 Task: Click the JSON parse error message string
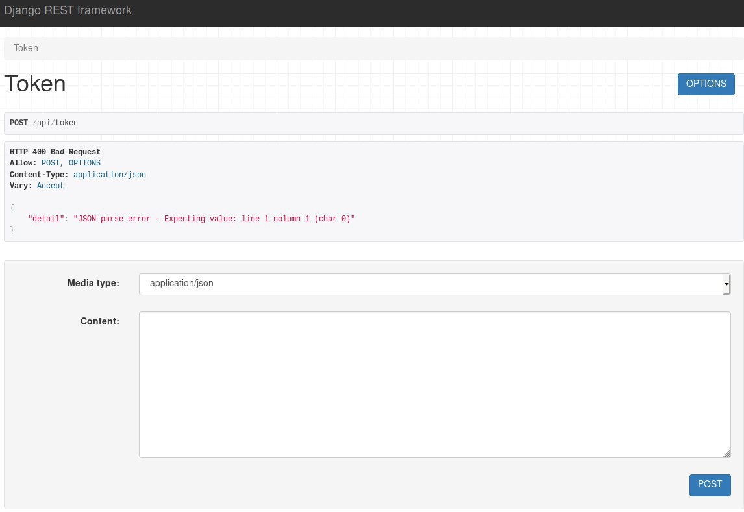(x=214, y=219)
